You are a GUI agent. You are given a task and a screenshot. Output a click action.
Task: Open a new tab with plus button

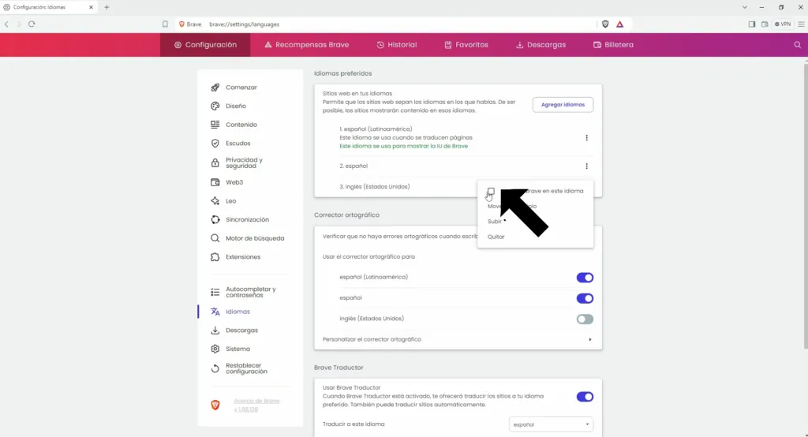coord(107,7)
